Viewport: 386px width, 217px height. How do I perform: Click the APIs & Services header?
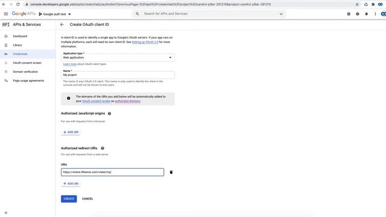[27, 24]
